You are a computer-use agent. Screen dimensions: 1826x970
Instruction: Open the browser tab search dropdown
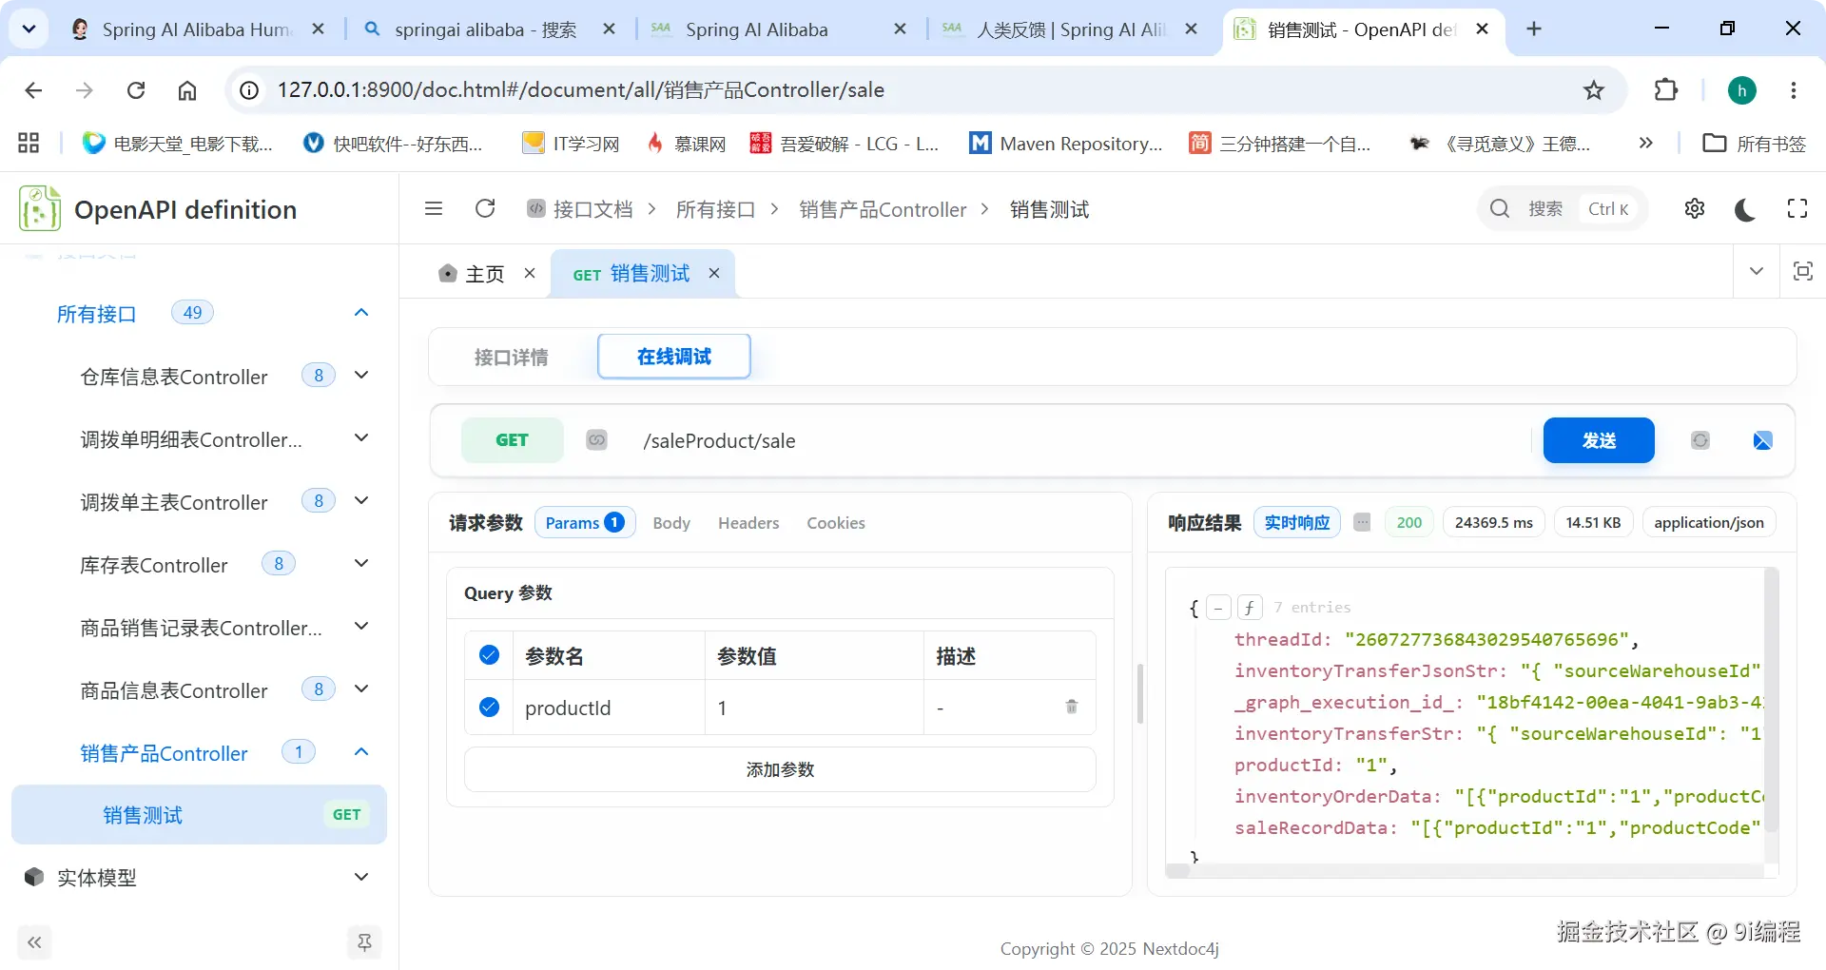click(x=29, y=29)
